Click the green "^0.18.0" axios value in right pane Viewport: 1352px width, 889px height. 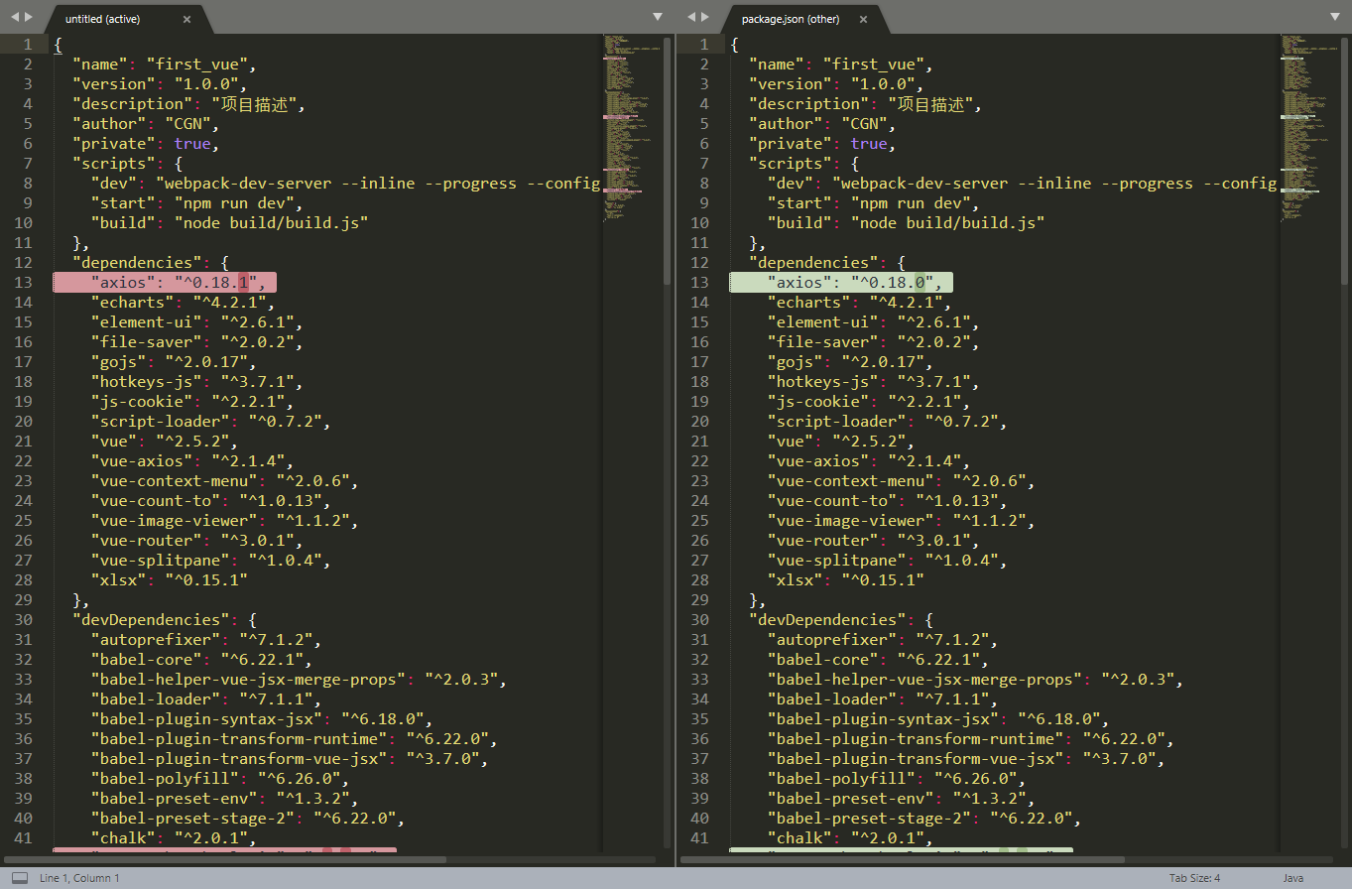point(892,283)
